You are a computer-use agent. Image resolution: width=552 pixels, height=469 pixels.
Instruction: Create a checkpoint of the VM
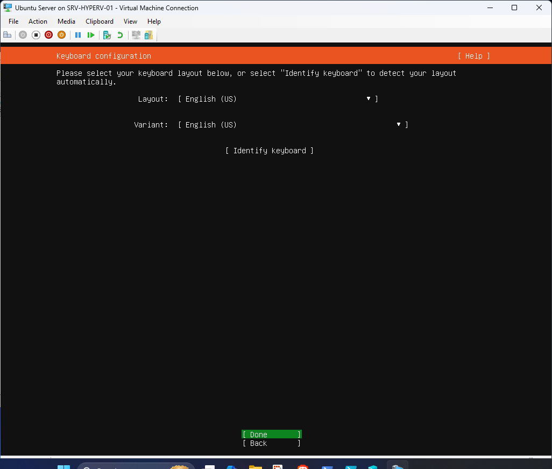107,34
